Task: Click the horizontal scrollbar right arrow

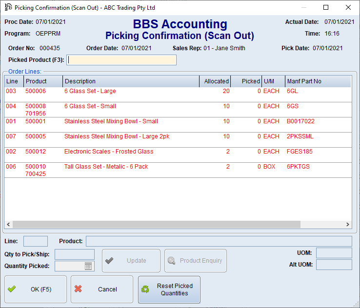Action: (x=347, y=225)
